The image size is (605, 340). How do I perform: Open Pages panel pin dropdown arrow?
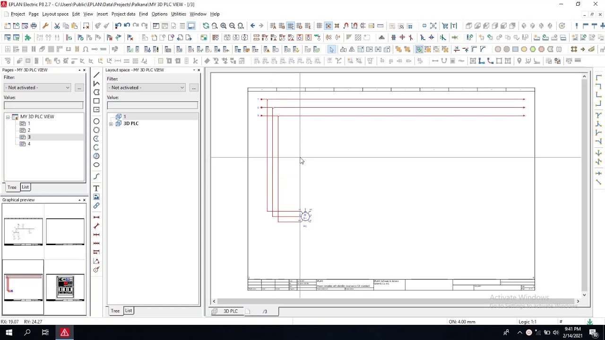pos(79,70)
